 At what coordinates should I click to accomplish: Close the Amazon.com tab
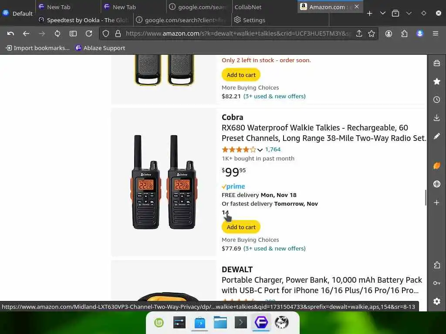tap(357, 7)
